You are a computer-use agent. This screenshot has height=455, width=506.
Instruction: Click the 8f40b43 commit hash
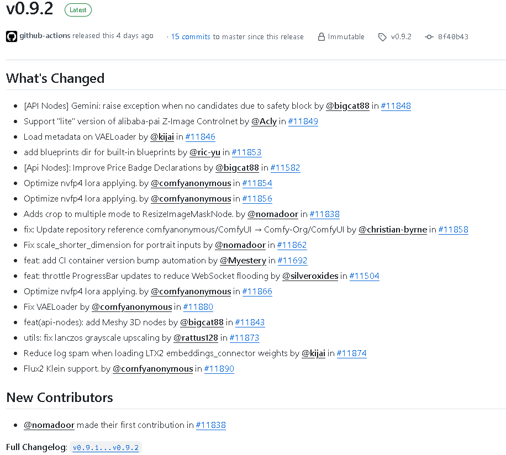click(x=452, y=36)
